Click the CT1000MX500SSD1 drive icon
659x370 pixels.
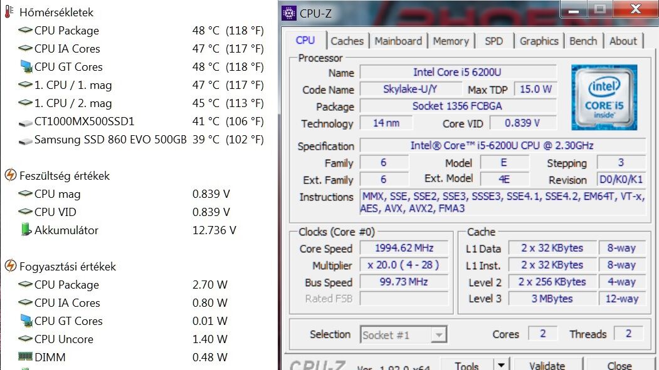click(26, 123)
